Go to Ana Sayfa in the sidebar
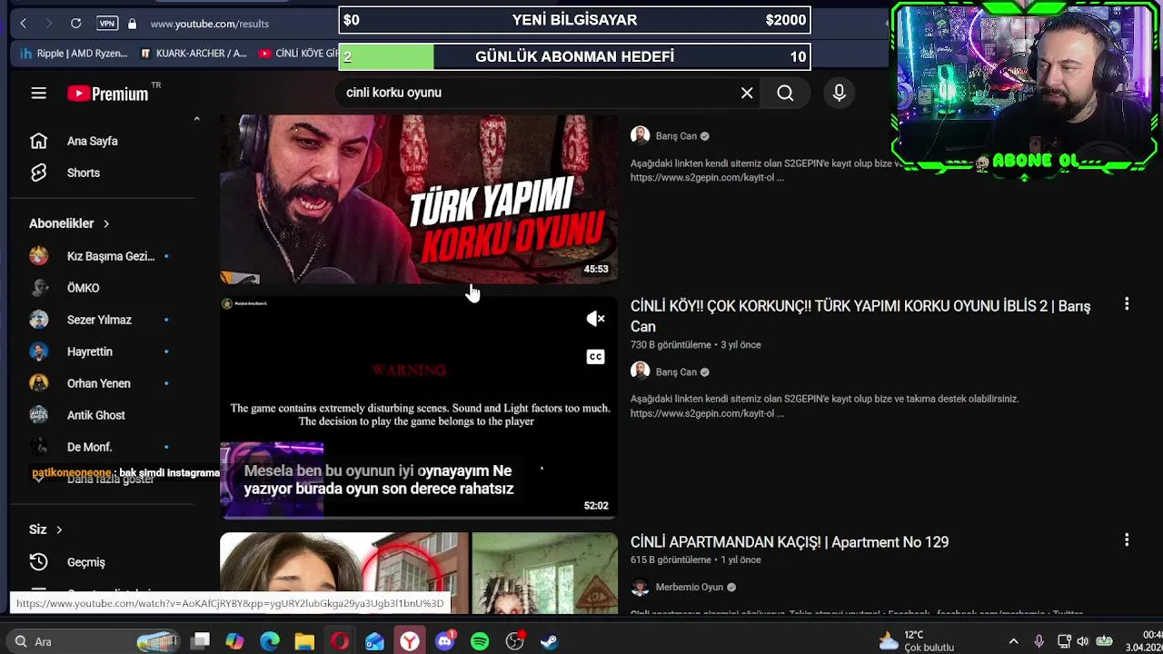Screen dimensions: 1163x654 92,141
